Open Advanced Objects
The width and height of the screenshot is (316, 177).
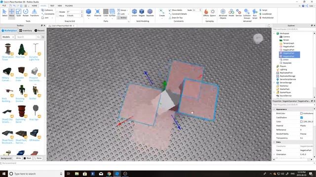(x=223, y=14)
